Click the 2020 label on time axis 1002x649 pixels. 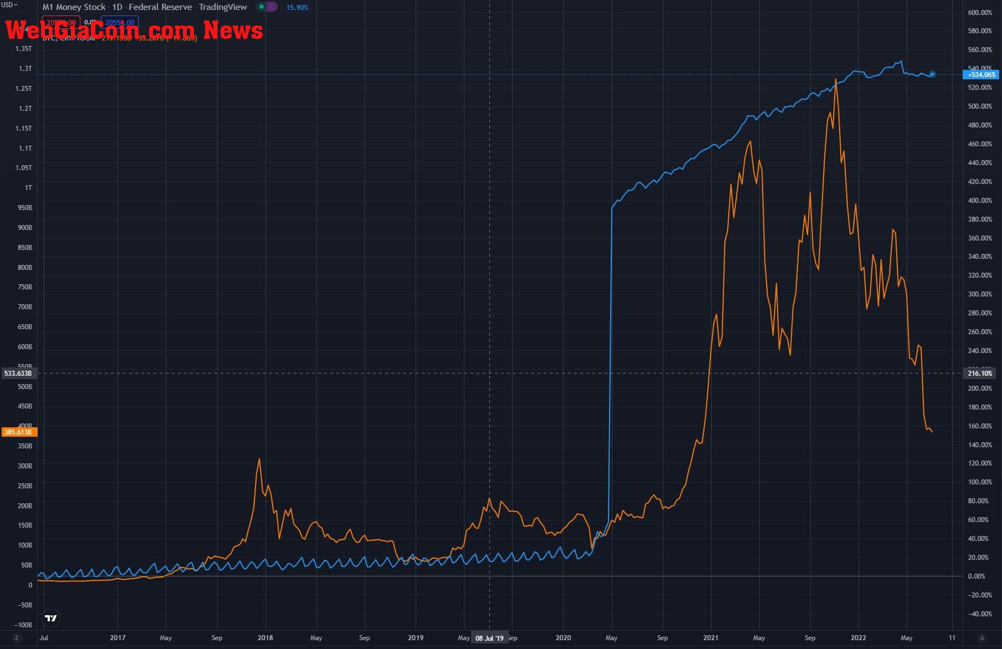[563, 638]
